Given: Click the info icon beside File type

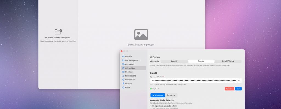Looking at the screenshot, I should pyautogui.click(x=176, y=106).
